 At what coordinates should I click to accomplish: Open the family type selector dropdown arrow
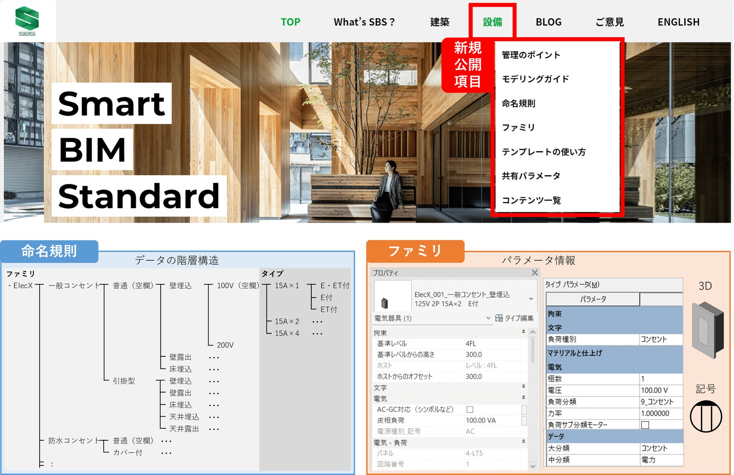(x=531, y=299)
